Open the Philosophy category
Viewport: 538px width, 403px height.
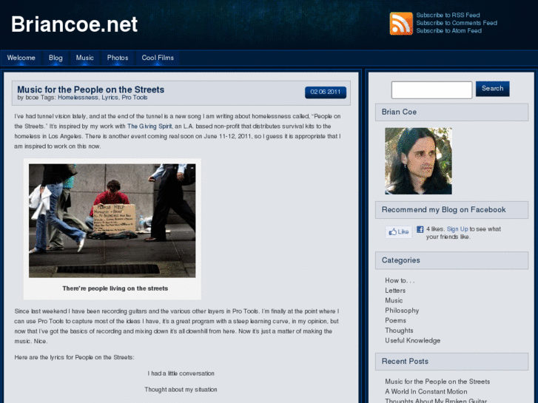(x=402, y=311)
